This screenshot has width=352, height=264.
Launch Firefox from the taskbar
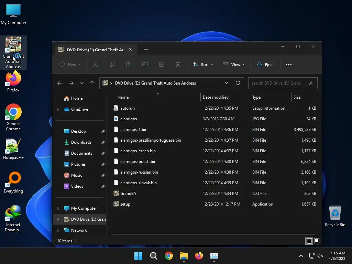point(199,256)
